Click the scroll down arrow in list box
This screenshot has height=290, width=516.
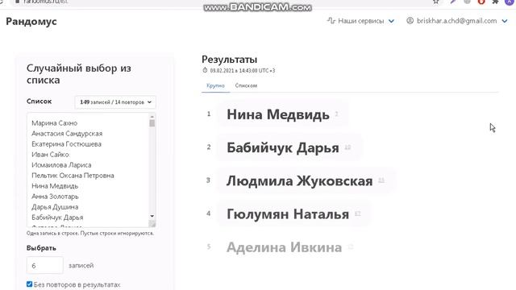pos(152,216)
